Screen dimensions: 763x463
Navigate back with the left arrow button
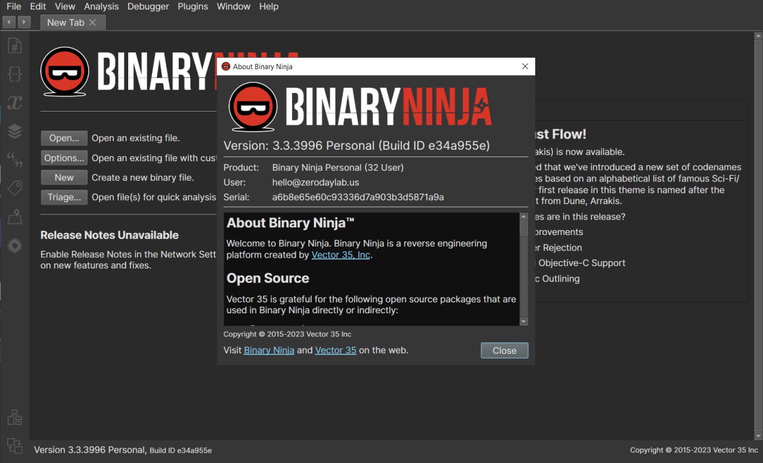pyautogui.click(x=9, y=22)
